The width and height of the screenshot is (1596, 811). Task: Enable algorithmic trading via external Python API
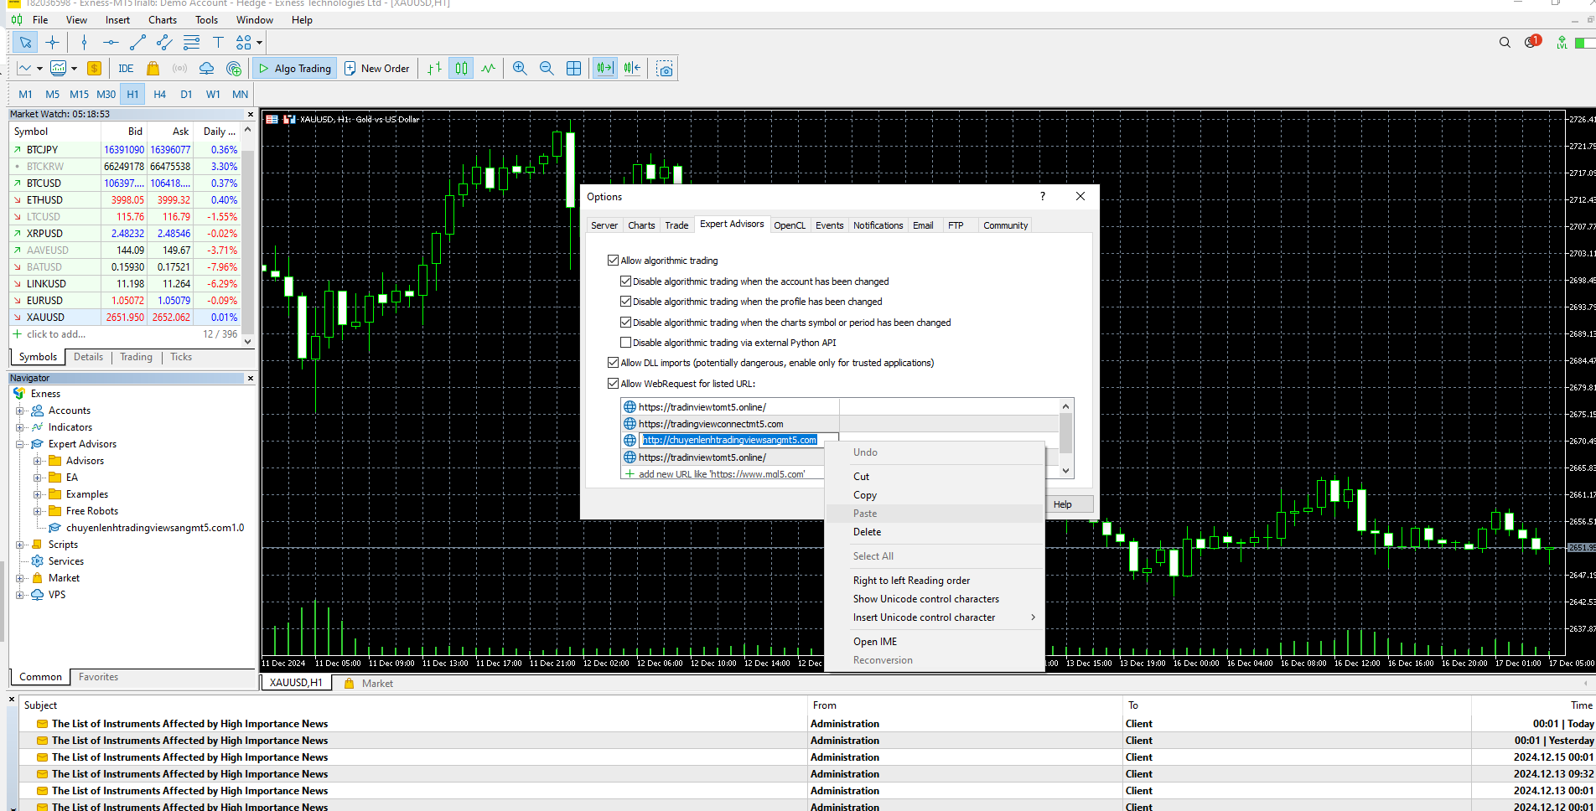coord(625,343)
